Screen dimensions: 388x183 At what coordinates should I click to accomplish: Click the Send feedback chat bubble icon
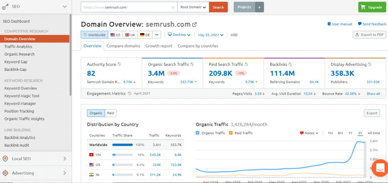click(360, 24)
